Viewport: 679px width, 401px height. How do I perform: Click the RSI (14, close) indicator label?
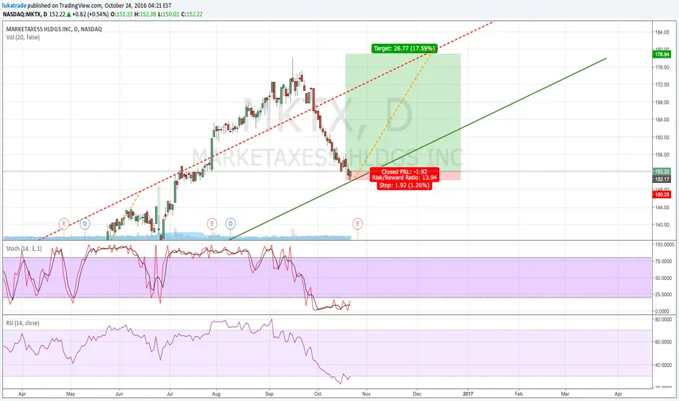point(23,323)
